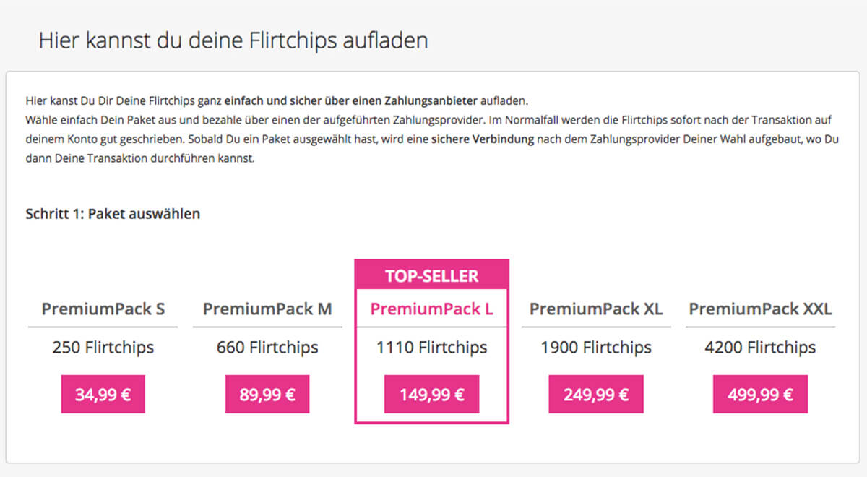Click the 1900 Flirtchips label

(x=596, y=348)
